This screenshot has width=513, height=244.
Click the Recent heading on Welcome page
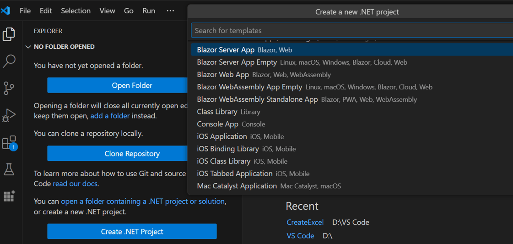click(302, 206)
